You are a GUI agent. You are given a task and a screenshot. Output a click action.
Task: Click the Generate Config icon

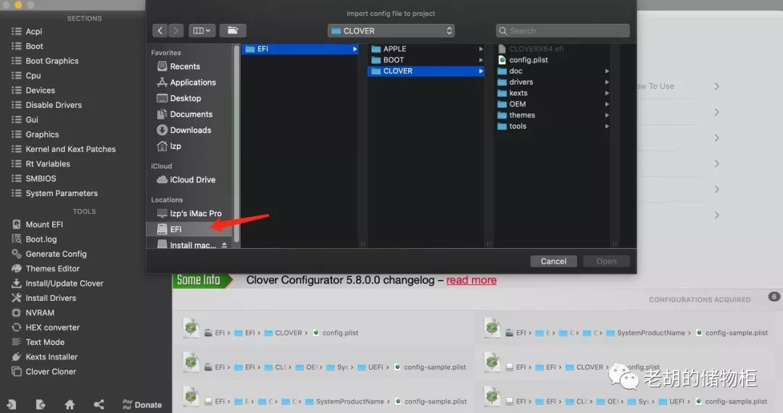(17, 254)
